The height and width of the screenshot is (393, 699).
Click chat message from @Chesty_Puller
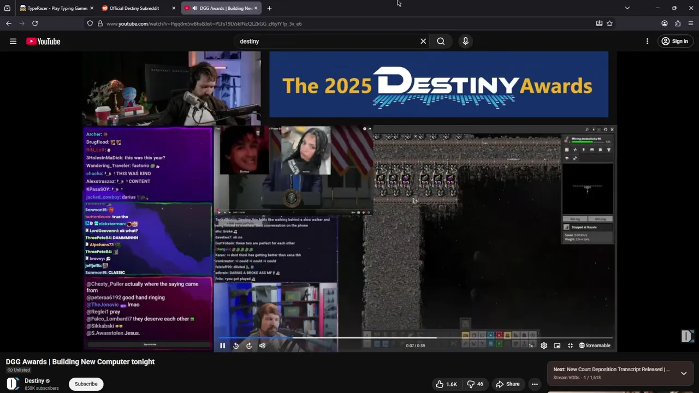pyautogui.click(x=142, y=287)
